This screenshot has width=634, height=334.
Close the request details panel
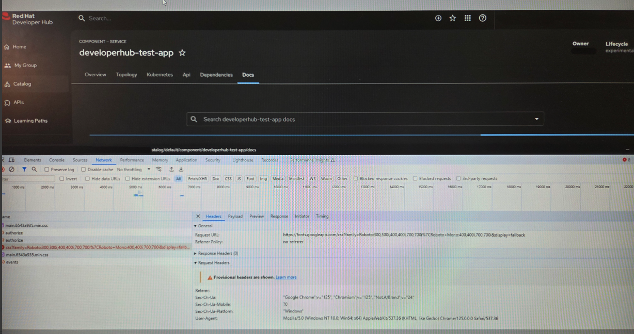[198, 216]
